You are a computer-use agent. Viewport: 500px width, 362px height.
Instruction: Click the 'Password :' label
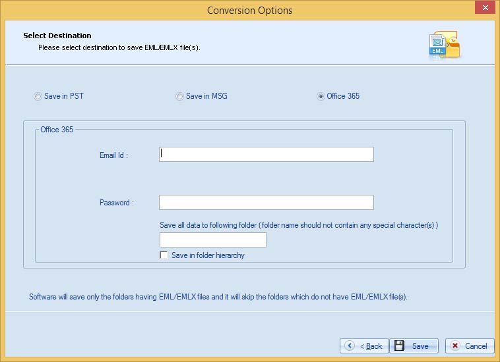117,203
